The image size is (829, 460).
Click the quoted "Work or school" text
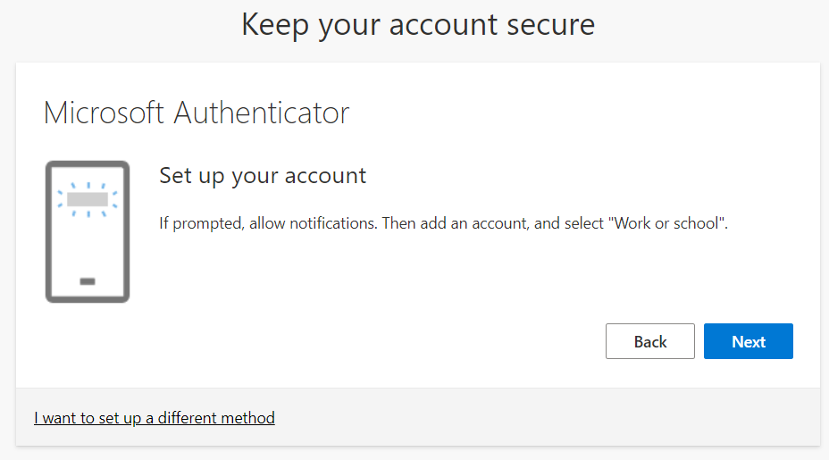(668, 223)
